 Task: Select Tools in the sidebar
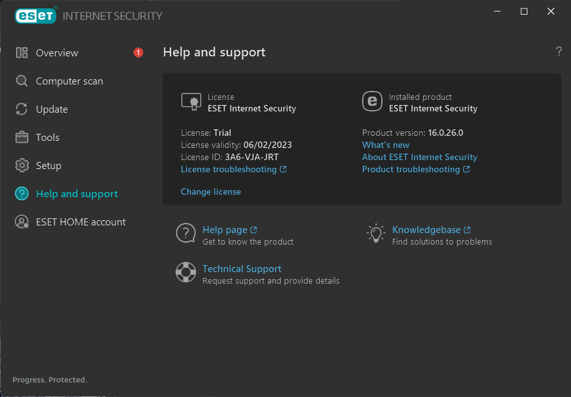pyautogui.click(x=47, y=137)
